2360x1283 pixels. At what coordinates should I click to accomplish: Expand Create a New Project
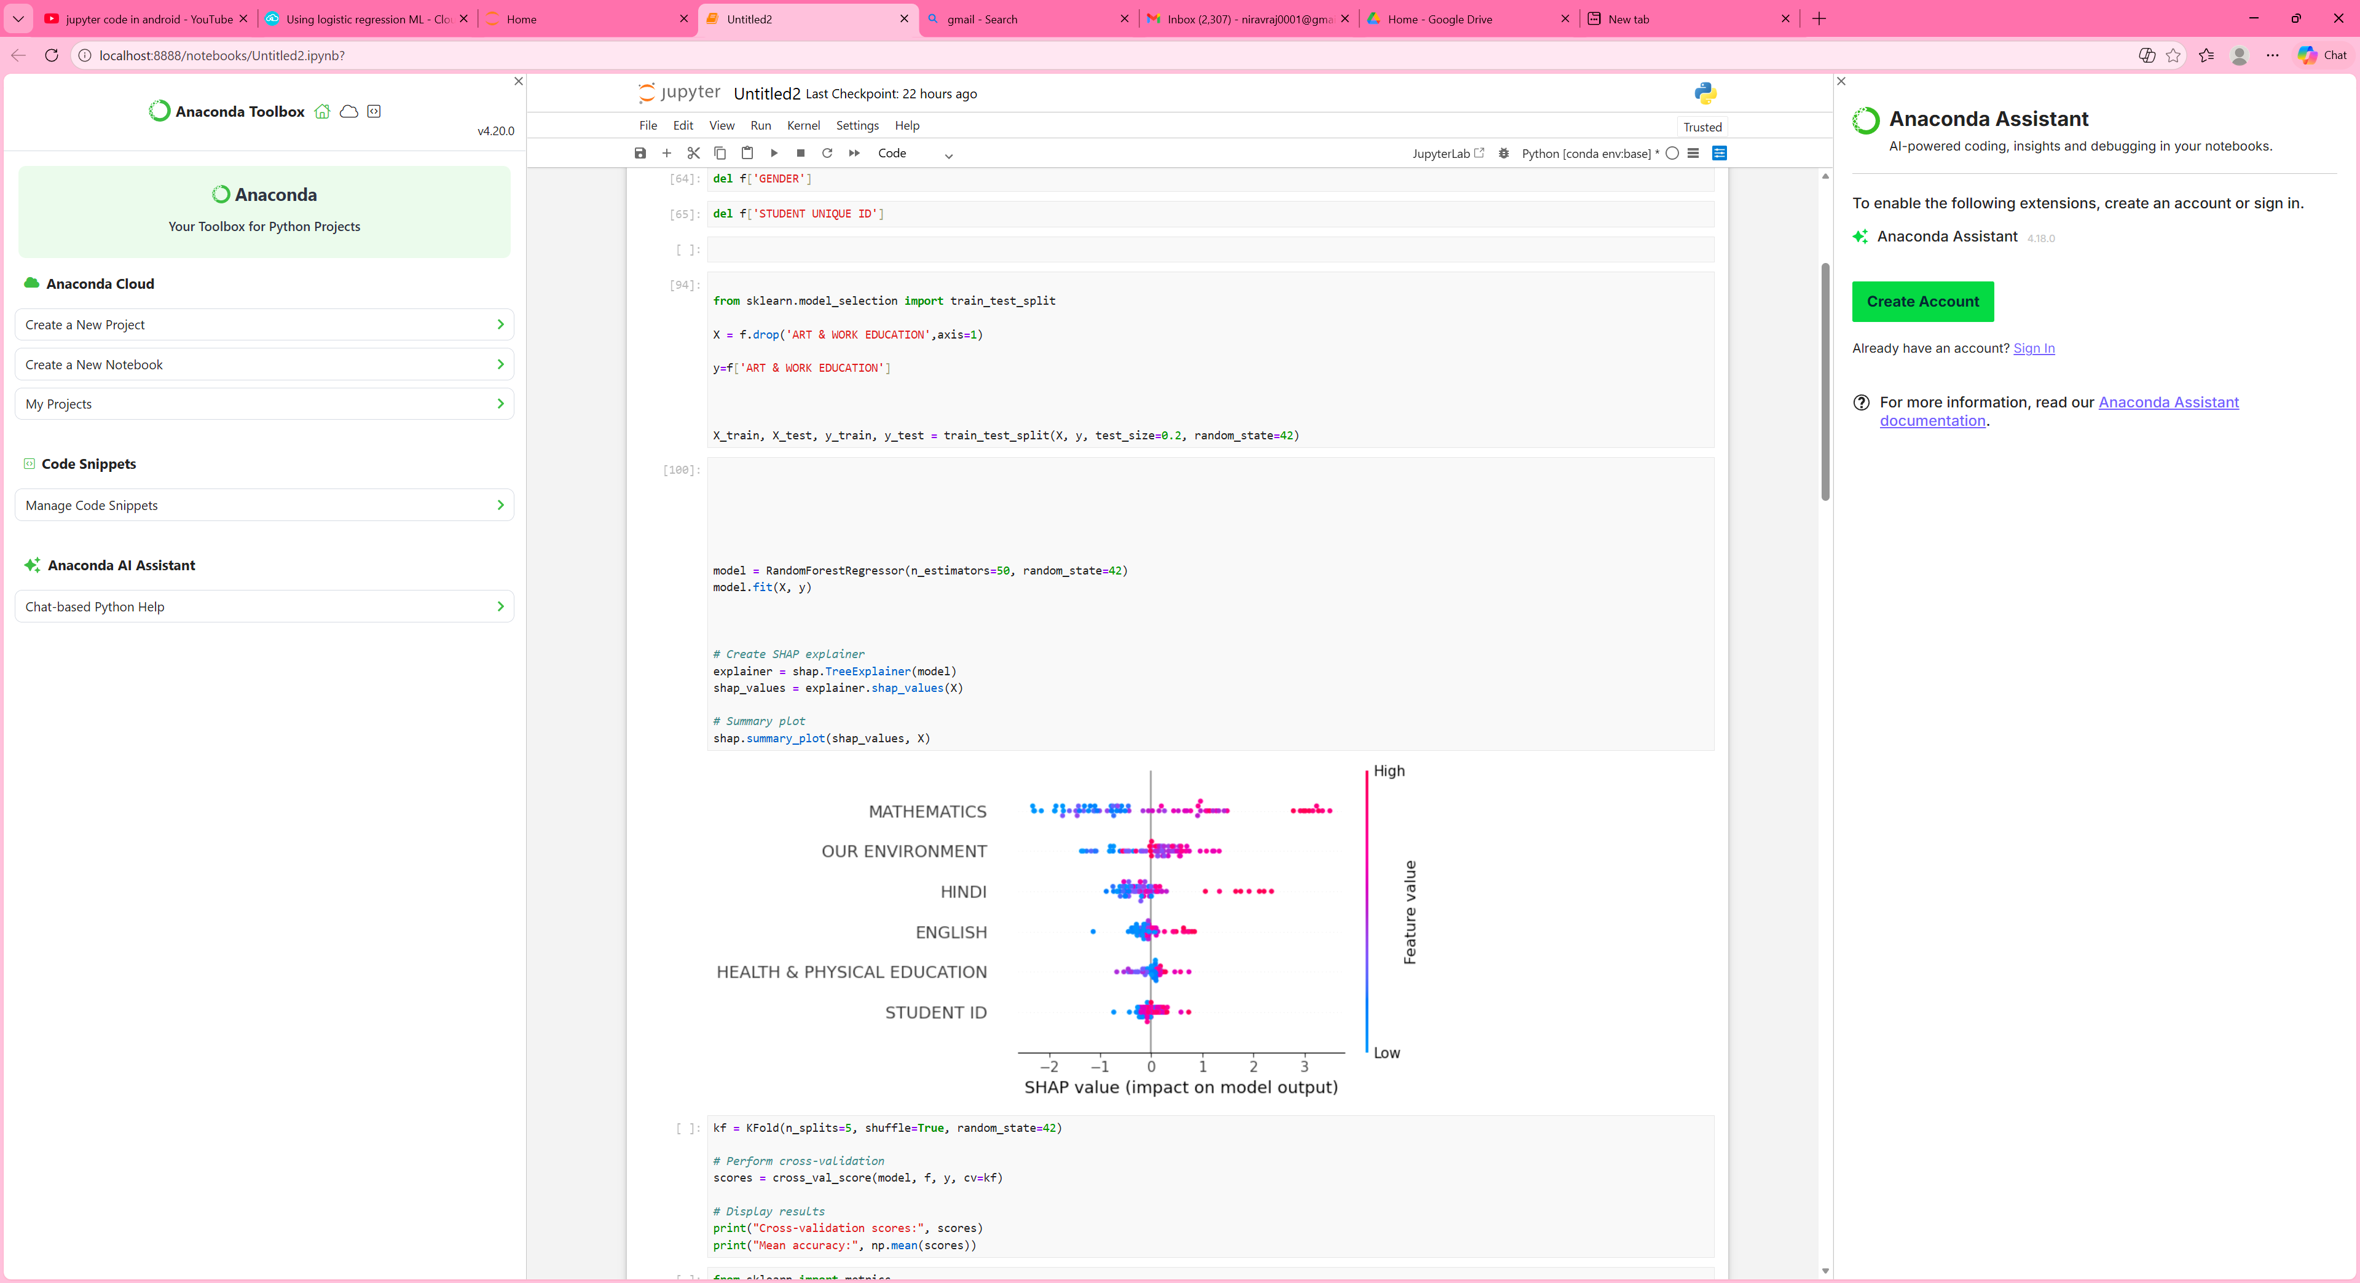(264, 324)
